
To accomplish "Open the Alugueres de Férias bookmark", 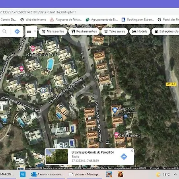I will click(x=66, y=19).
